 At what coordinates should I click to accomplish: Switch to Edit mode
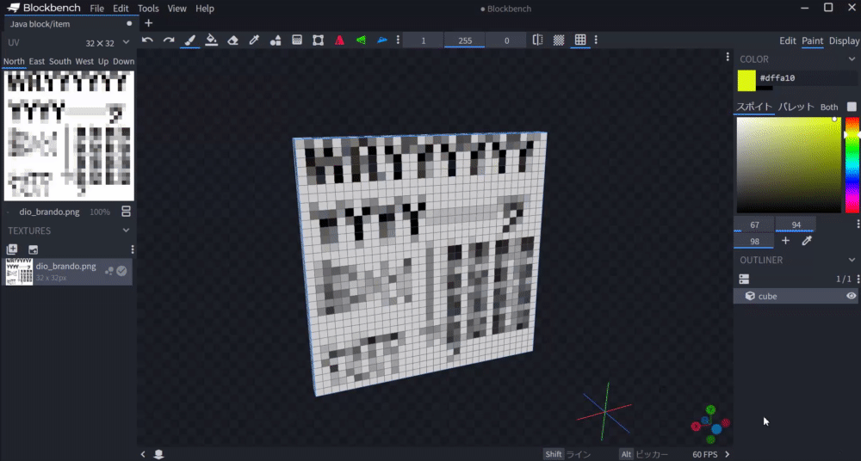788,40
